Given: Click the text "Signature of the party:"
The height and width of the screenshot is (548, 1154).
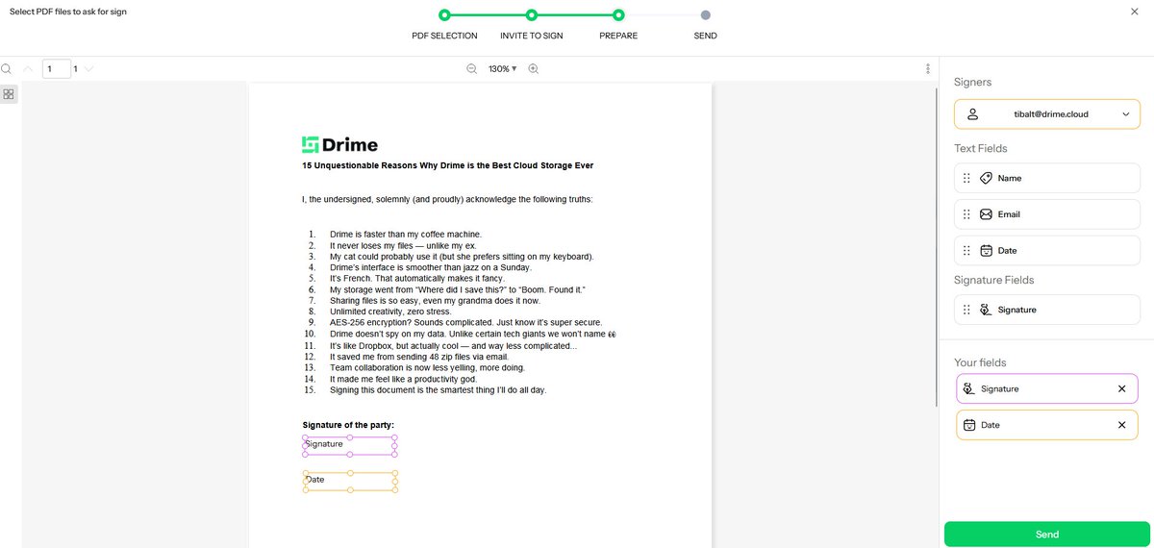Looking at the screenshot, I should [x=348, y=425].
